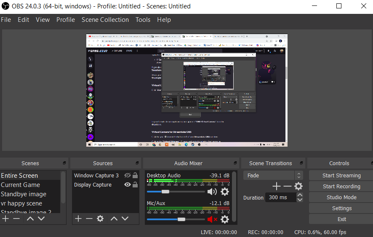Viewport: 373px width, 237px height.
Task: Pop out the Scenes dock
Action: pyautogui.click(x=64, y=163)
